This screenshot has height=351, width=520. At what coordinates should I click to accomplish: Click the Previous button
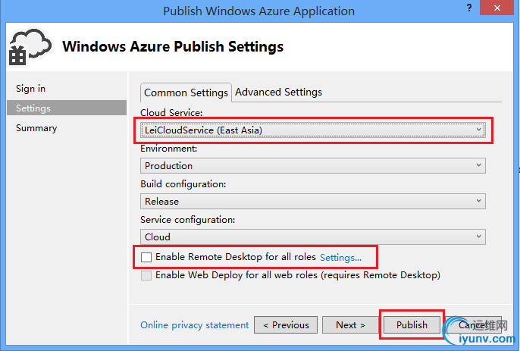(x=286, y=324)
